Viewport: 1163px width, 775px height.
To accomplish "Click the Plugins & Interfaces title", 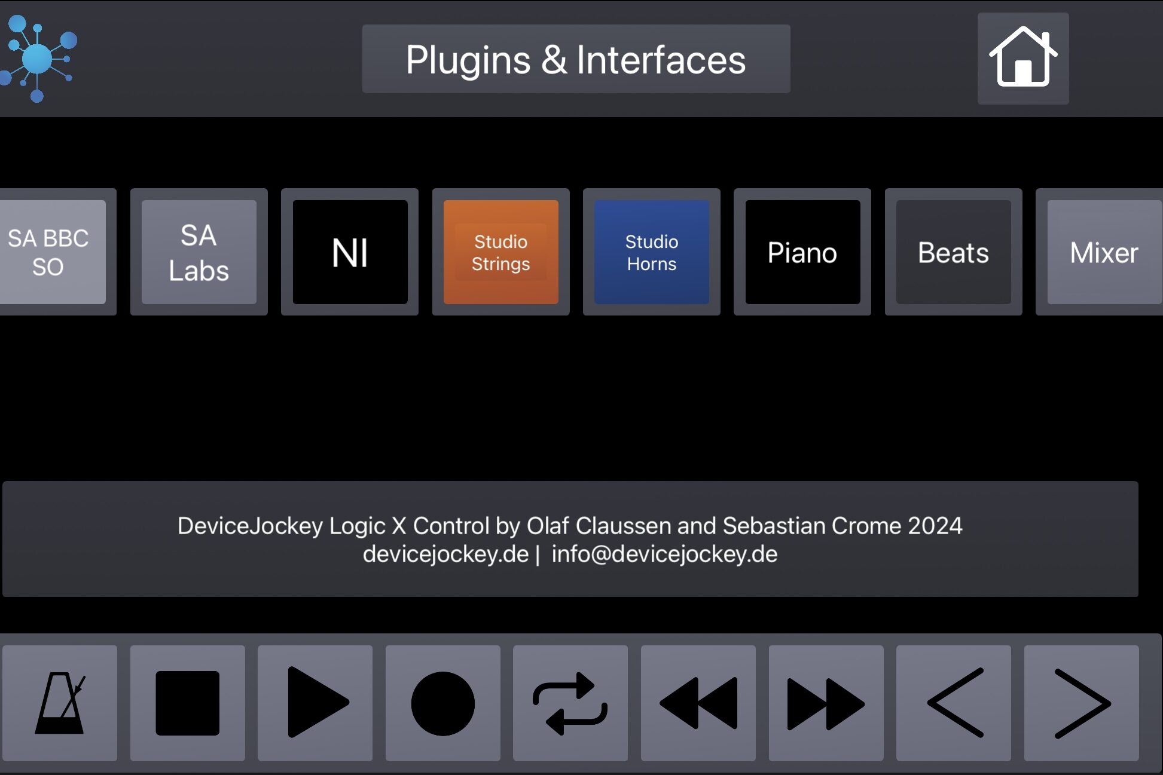I will (576, 59).
